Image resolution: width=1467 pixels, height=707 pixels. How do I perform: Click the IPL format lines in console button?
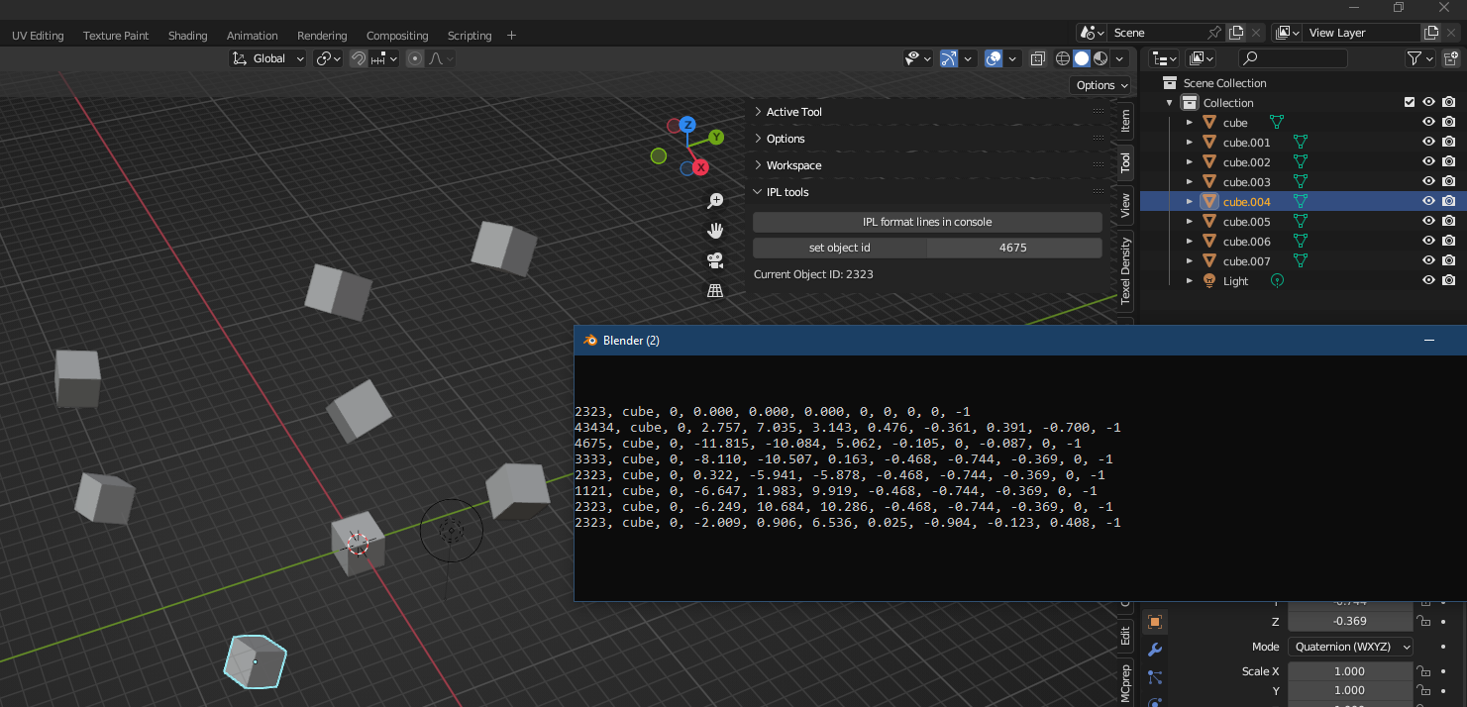click(927, 222)
